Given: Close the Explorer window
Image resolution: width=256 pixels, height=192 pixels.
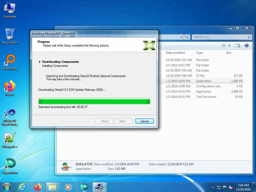Looking at the screenshot, I should [x=247, y=28].
